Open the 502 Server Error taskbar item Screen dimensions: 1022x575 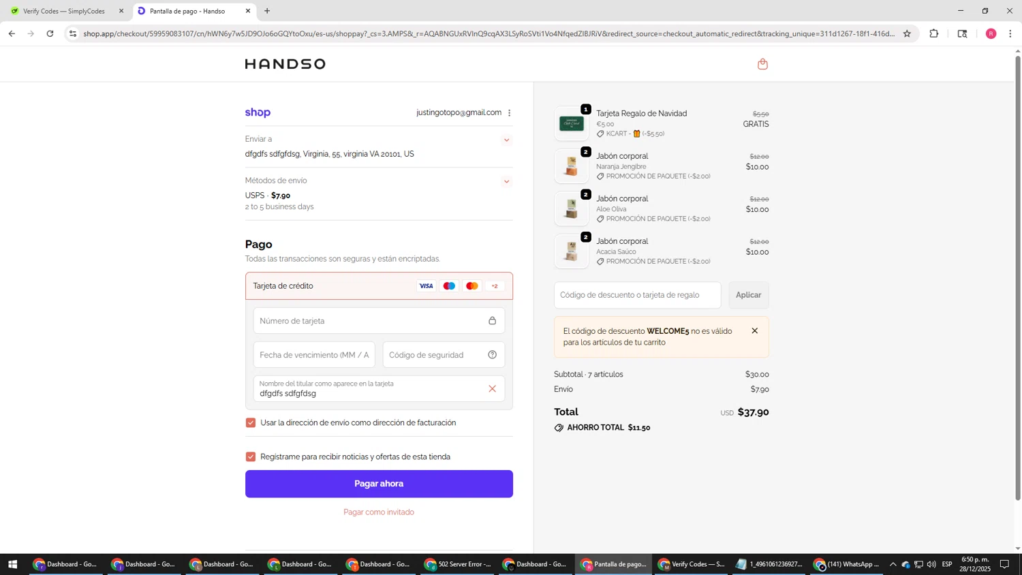[x=459, y=564]
